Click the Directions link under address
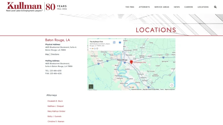This screenshot has height=125, width=223. (55, 54)
